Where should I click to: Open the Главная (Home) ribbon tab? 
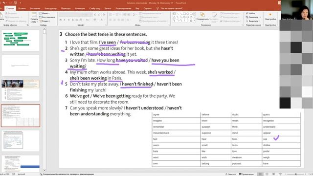pyautogui.click(x=10, y=8)
